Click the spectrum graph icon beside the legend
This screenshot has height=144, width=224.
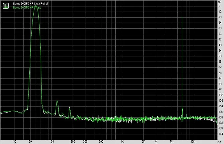pos(6,6)
